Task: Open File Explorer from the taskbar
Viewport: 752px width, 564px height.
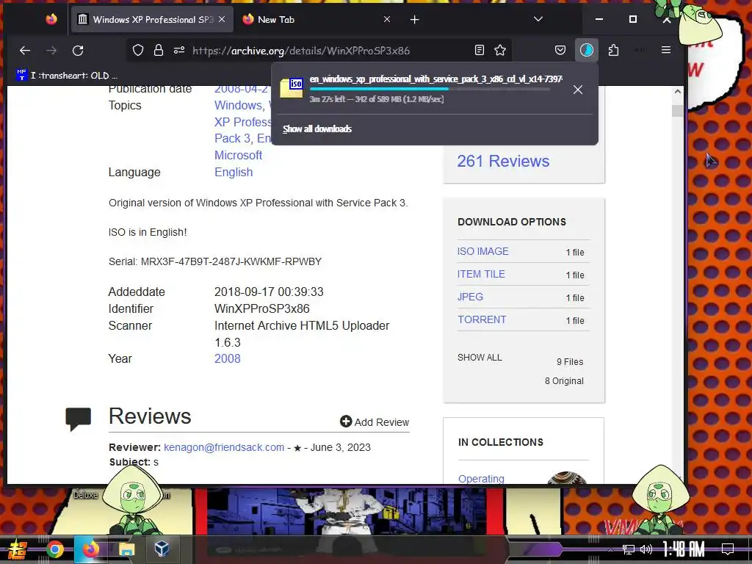Action: pos(126,549)
